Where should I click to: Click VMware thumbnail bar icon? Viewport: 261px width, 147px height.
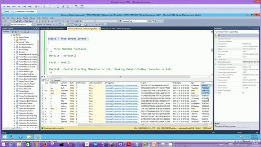68,7
